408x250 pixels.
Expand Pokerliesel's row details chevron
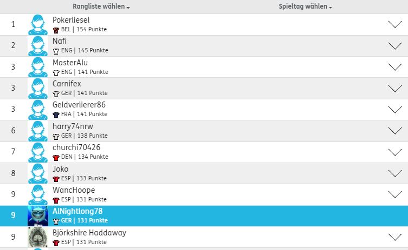click(395, 25)
